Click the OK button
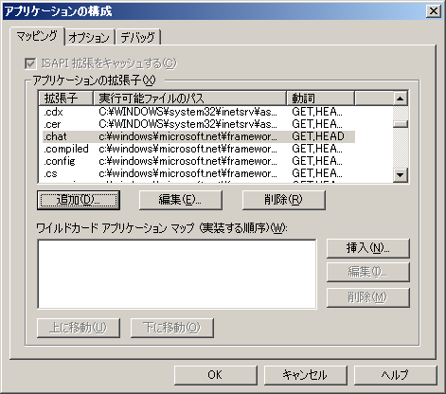 [216, 375]
